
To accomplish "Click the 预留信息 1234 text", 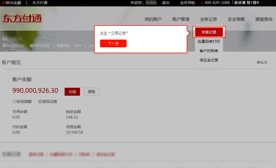I will (x=69, y=45).
